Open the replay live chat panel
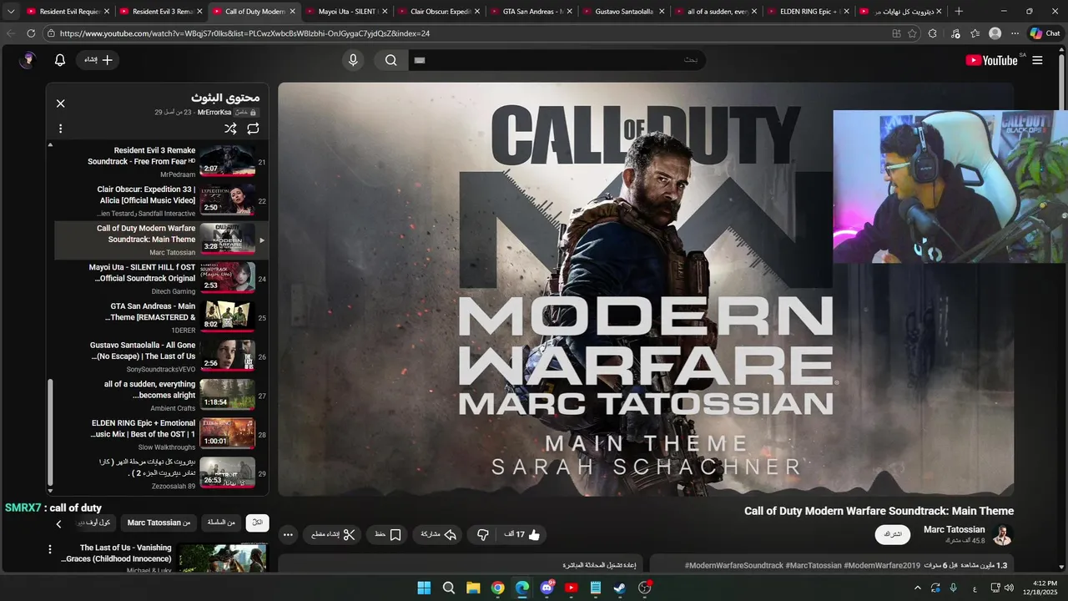Viewport: 1068px width, 601px height. [460, 565]
